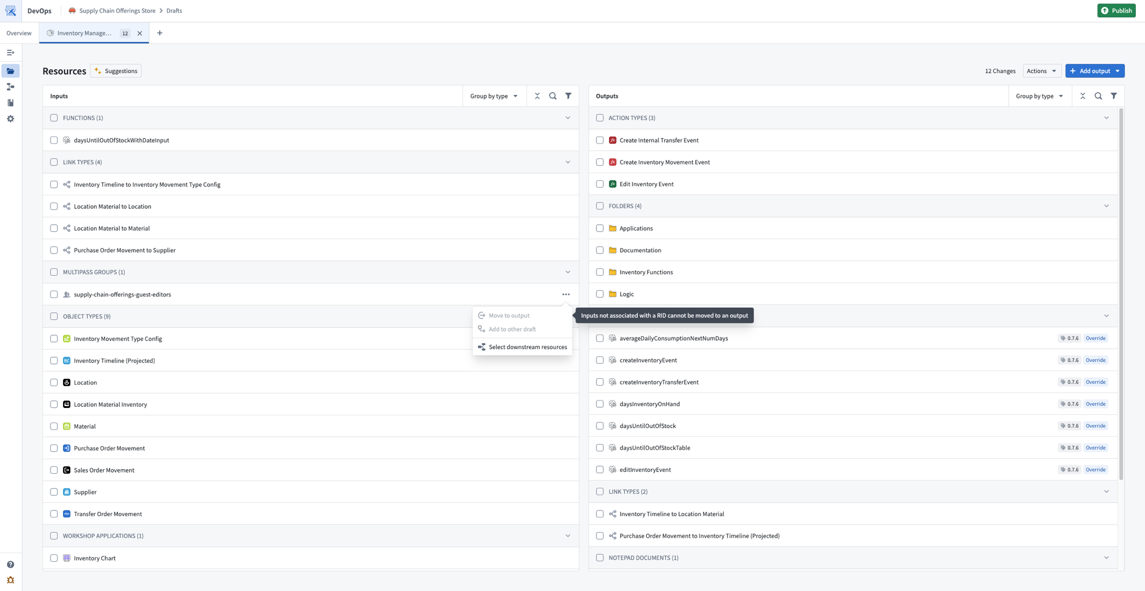1145x591 pixels.
Task: Open the Actions dropdown
Action: tap(1041, 71)
